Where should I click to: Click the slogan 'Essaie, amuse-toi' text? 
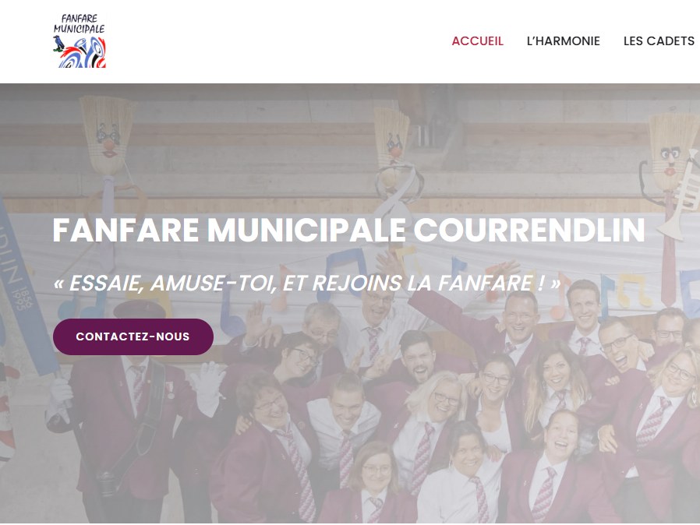pos(306,283)
